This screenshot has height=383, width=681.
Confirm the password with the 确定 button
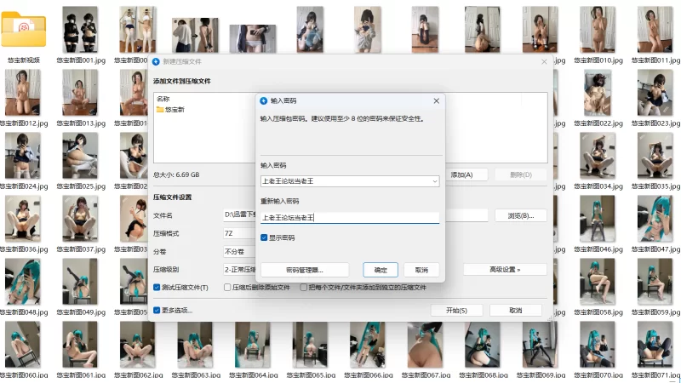(x=381, y=270)
